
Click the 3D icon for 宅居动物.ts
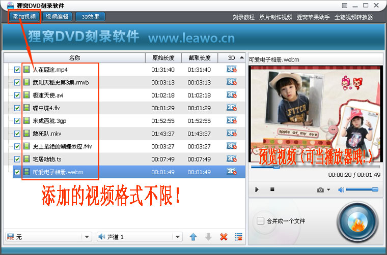(x=232, y=158)
